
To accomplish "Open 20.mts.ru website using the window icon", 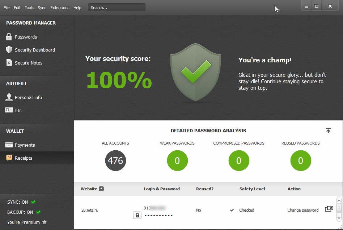I will [x=329, y=209].
